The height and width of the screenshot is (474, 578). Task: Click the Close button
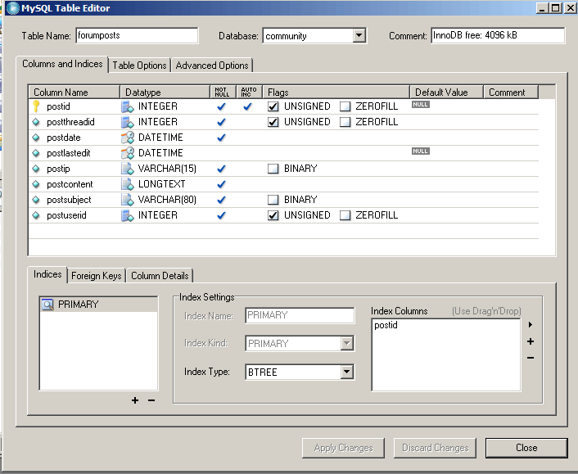526,448
